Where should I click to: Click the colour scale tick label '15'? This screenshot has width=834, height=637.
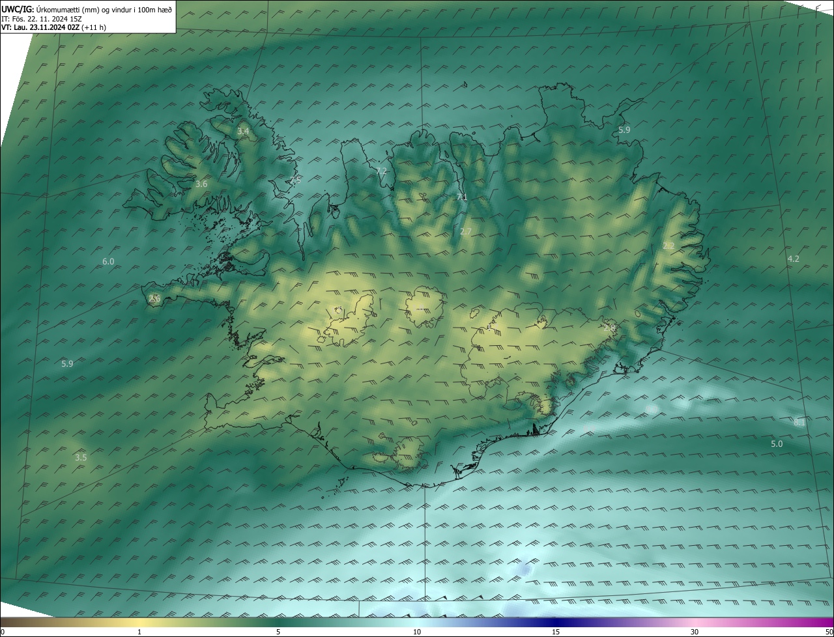tap(556, 632)
